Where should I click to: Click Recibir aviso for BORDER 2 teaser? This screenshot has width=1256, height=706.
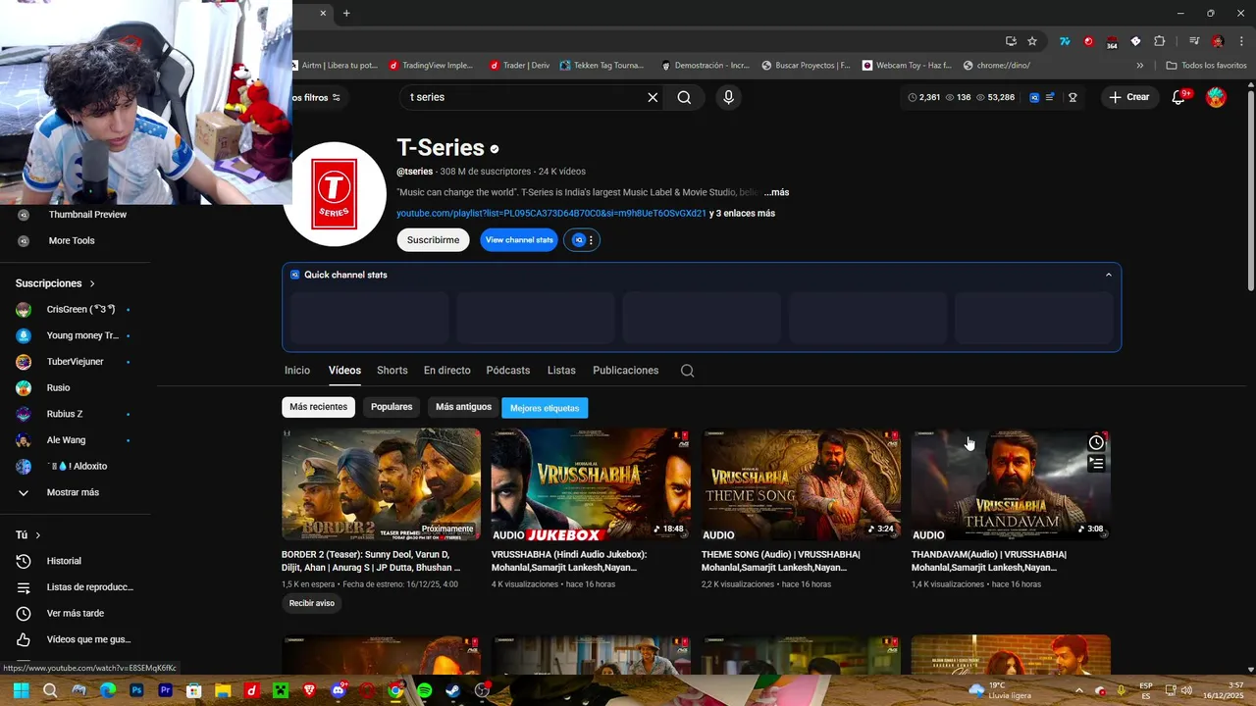(x=312, y=603)
